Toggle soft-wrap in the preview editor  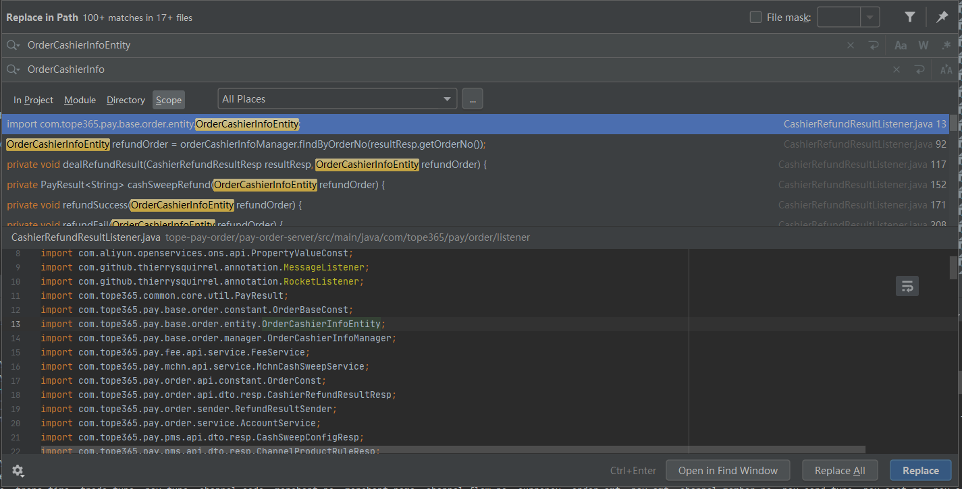(907, 285)
